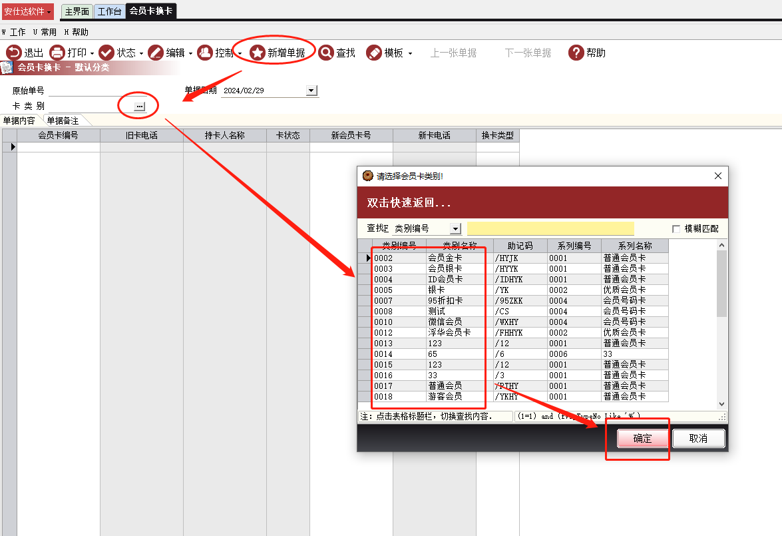782x536 pixels.
Task: Switch to the 单据内容 tab
Action: [20, 121]
